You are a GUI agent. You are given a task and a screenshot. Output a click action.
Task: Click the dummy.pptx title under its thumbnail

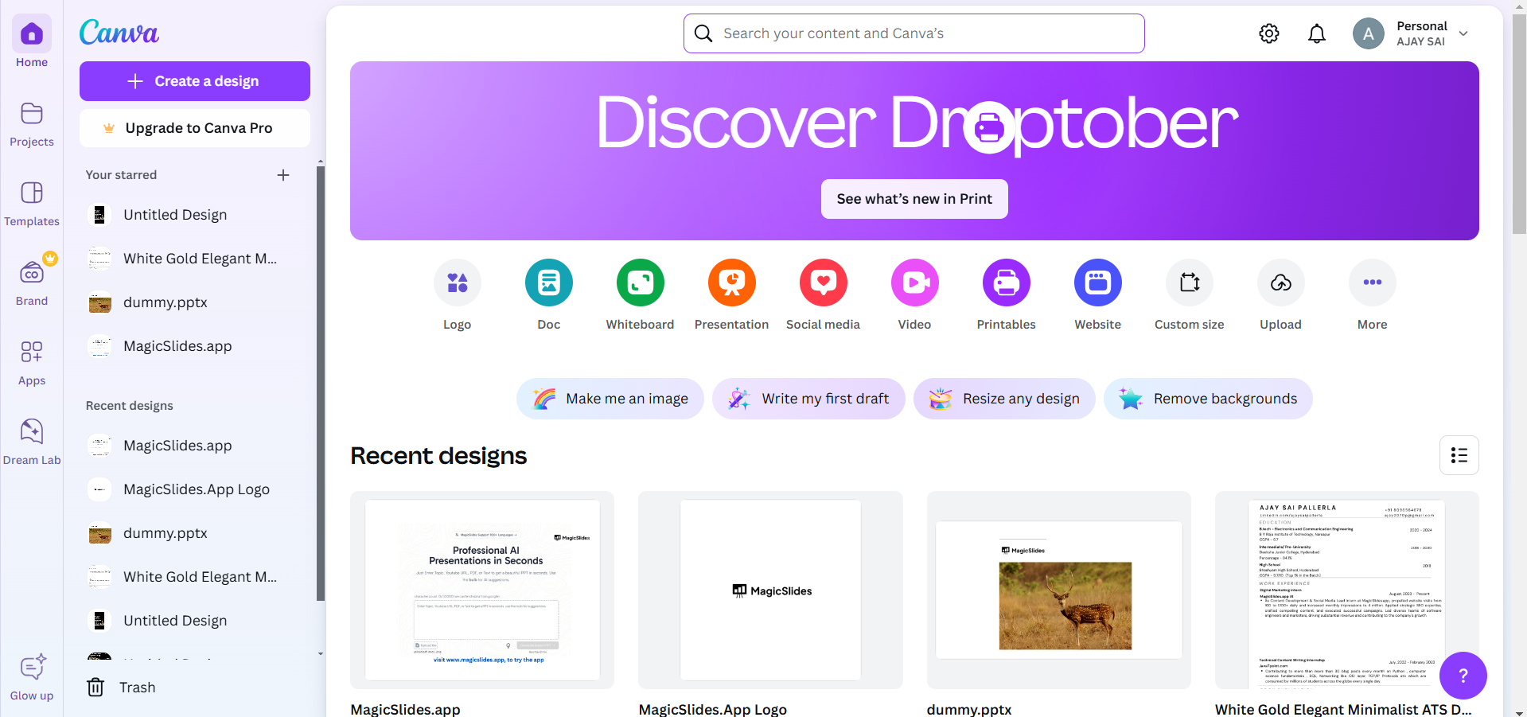point(969,709)
